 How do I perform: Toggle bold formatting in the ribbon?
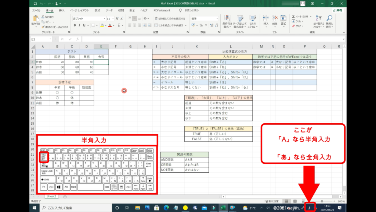click(x=75, y=25)
